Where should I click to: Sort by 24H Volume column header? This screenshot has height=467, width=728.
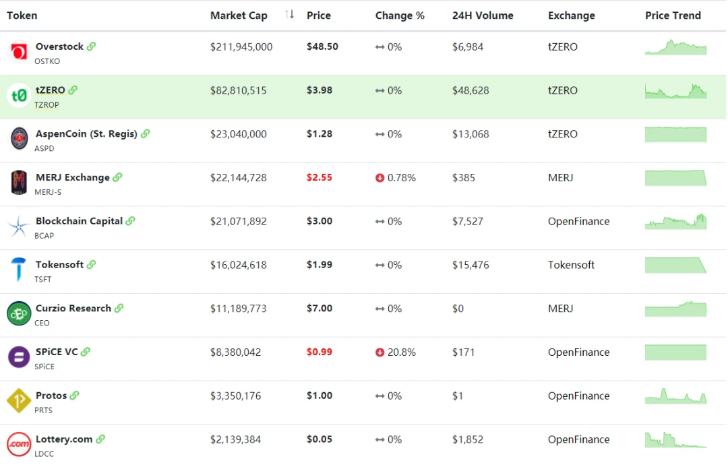click(x=483, y=15)
